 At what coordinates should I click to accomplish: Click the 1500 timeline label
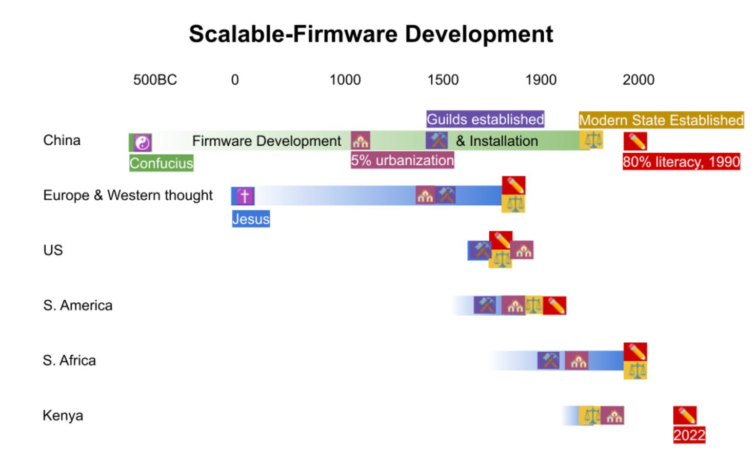[x=443, y=80]
